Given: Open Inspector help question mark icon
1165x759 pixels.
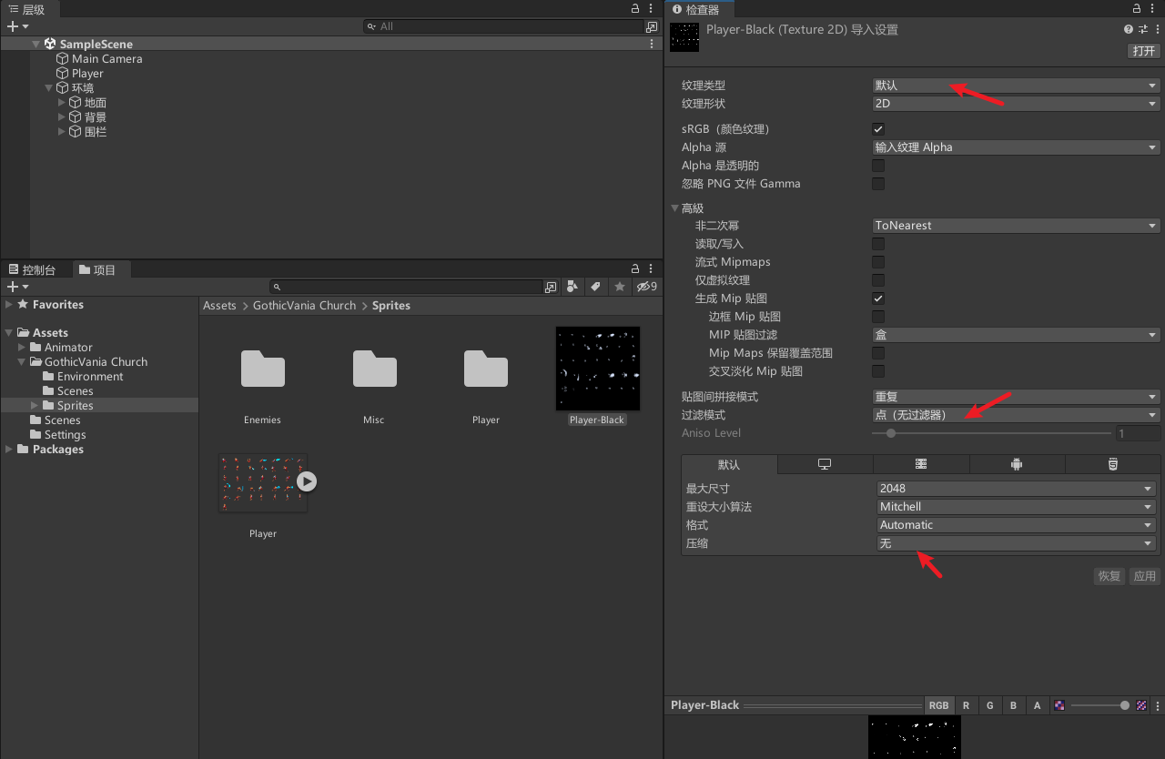Looking at the screenshot, I should pyautogui.click(x=1129, y=30).
